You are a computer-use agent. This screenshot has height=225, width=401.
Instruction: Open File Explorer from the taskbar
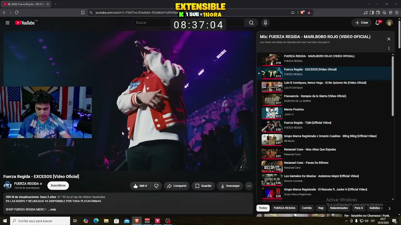(106, 221)
